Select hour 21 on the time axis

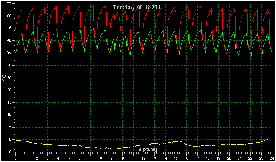coord(240,158)
